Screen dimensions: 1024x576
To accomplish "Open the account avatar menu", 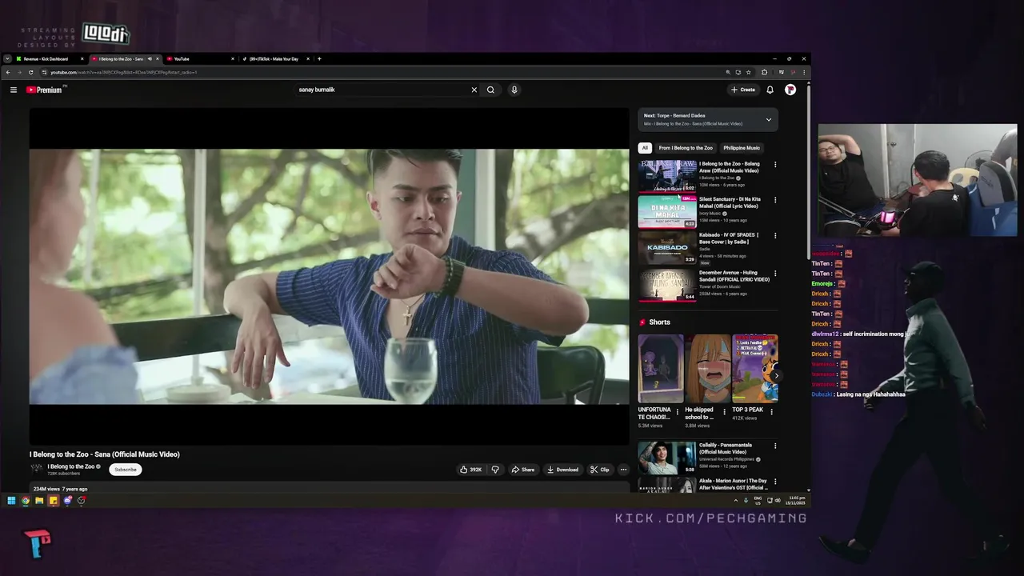I will [790, 90].
